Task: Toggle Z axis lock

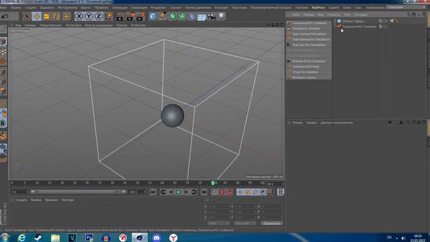Action: pos(99,16)
